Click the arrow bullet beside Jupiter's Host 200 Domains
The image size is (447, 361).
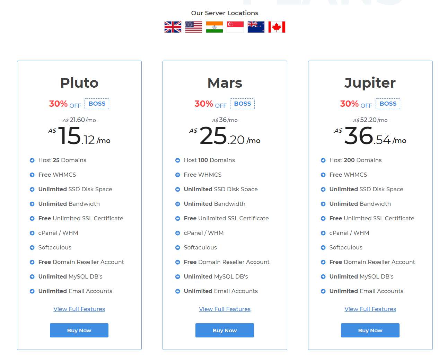(x=323, y=160)
